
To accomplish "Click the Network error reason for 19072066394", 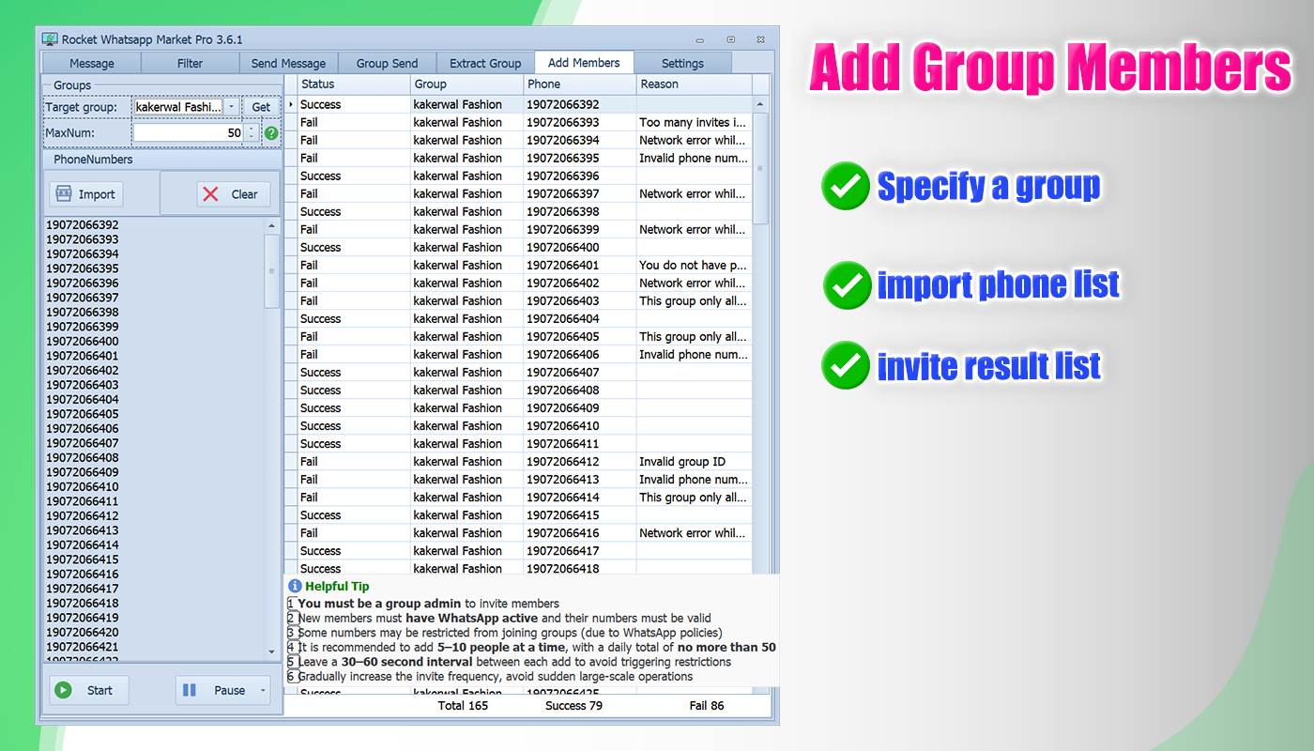I will coord(694,140).
